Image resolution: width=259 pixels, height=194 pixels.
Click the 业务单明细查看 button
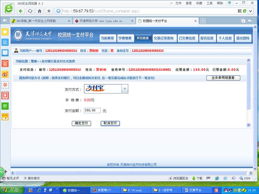223,78
